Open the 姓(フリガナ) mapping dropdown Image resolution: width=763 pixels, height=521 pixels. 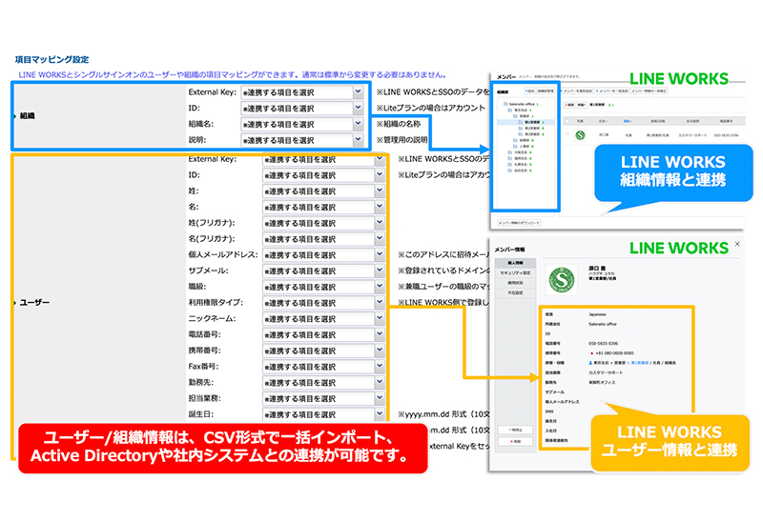click(x=323, y=224)
